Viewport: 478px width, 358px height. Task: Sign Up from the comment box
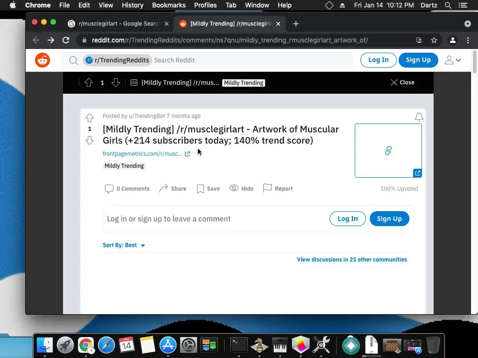click(x=389, y=219)
